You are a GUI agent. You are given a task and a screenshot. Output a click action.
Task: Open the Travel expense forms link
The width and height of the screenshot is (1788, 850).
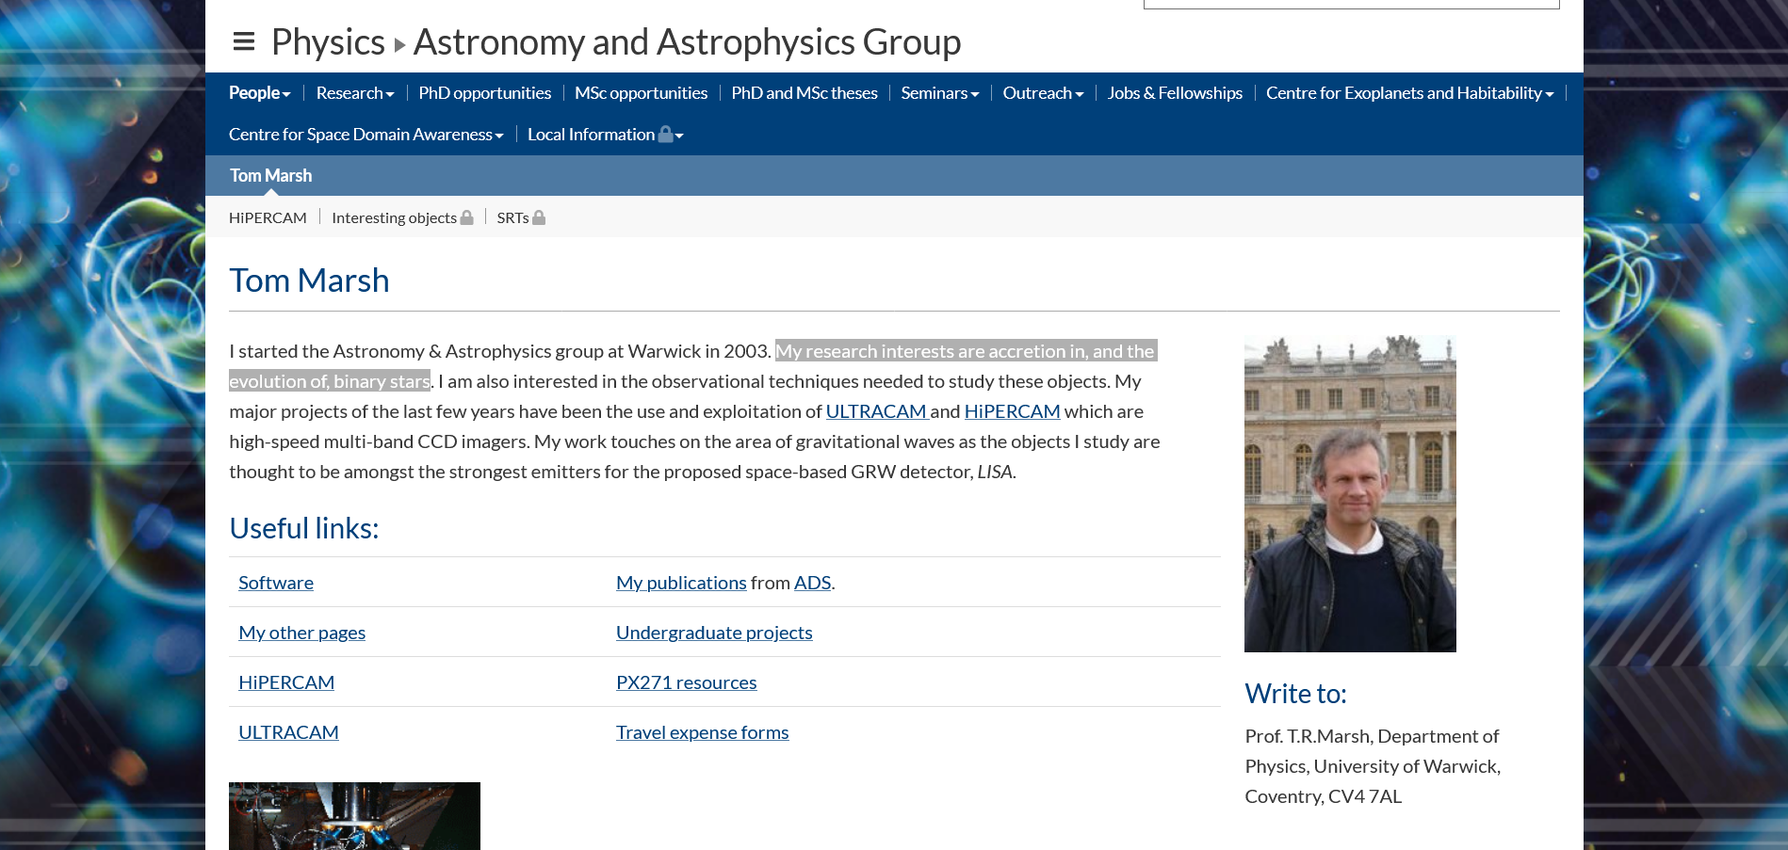tap(702, 732)
